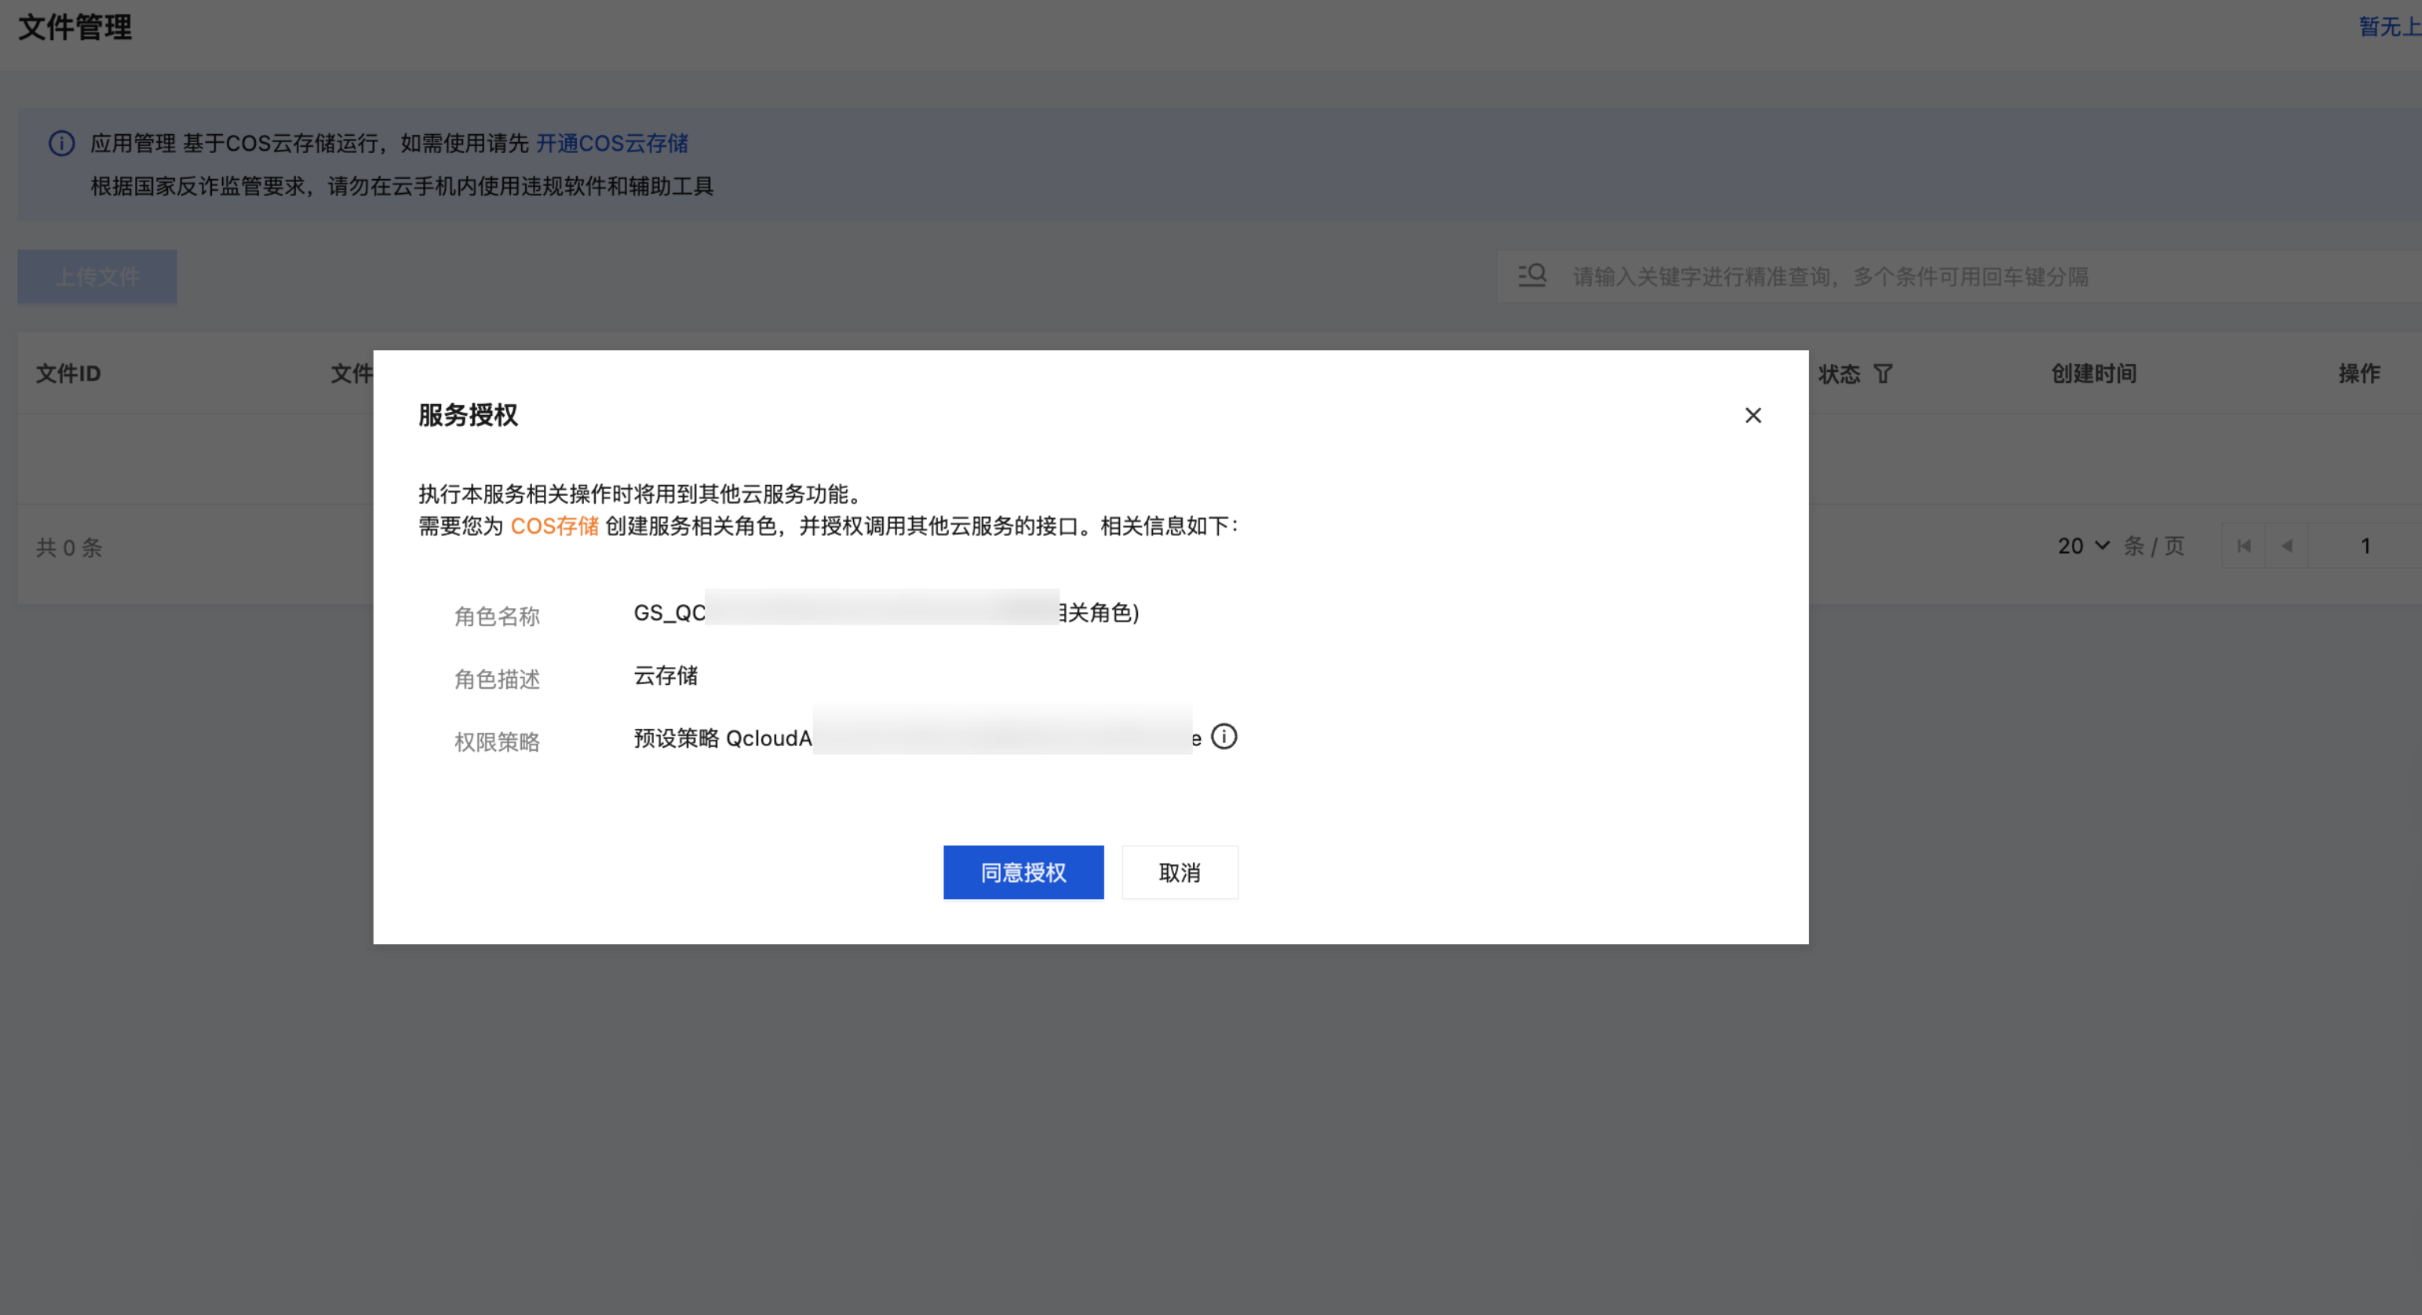Image resolution: width=2422 pixels, height=1315 pixels.
Task: Go to previous page arrow icon
Action: tap(2286, 546)
